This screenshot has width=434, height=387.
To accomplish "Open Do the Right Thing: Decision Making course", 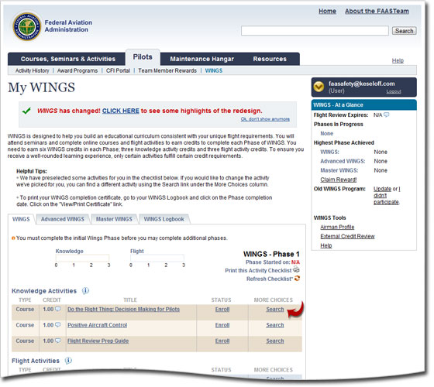I will coord(123,310).
